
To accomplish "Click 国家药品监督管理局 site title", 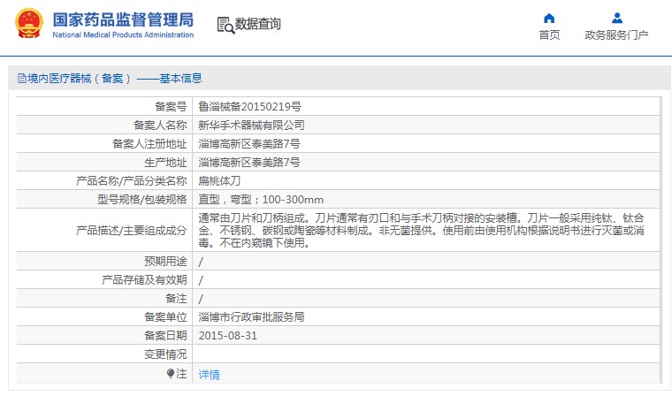I will click(x=123, y=19).
